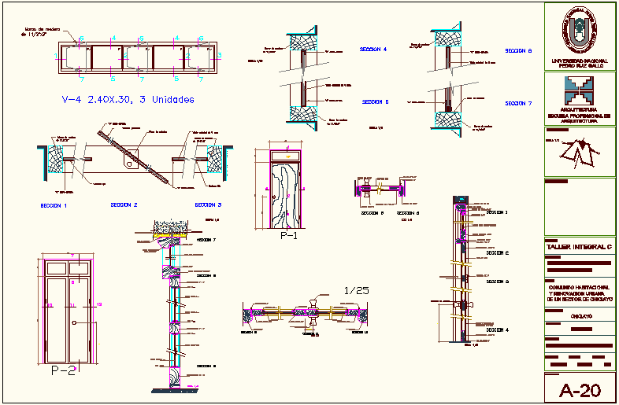
Task: Click the CHICLAYO title block field
Action: point(561,315)
